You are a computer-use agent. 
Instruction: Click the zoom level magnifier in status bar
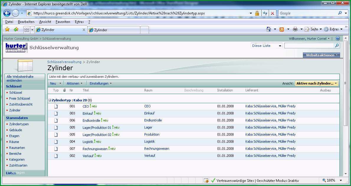click(324, 180)
